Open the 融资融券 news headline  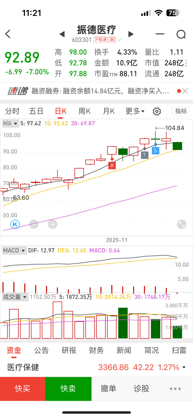tap(100, 91)
